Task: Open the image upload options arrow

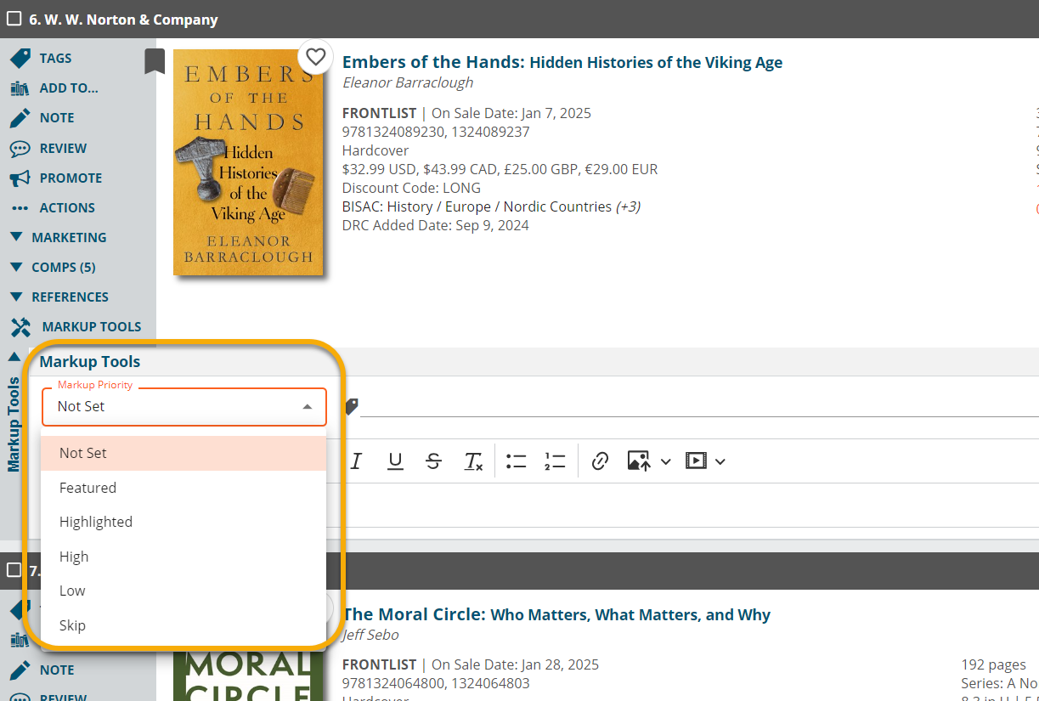Action: pos(666,461)
